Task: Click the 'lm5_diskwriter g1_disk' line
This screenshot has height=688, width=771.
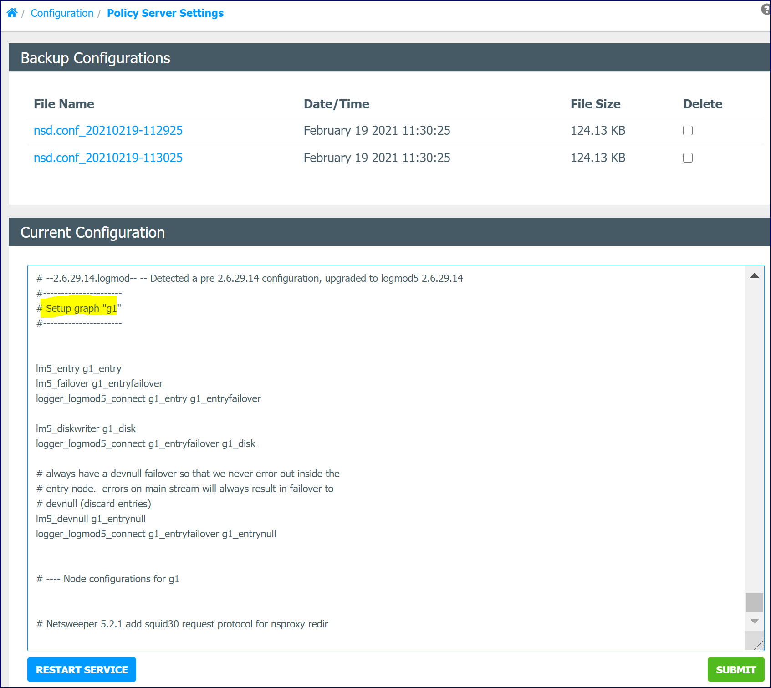Action: (86, 428)
